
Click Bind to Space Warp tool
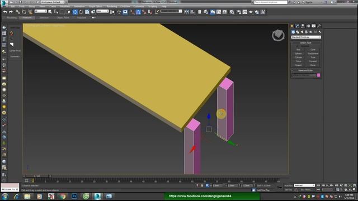pyautogui.click(x=30, y=12)
